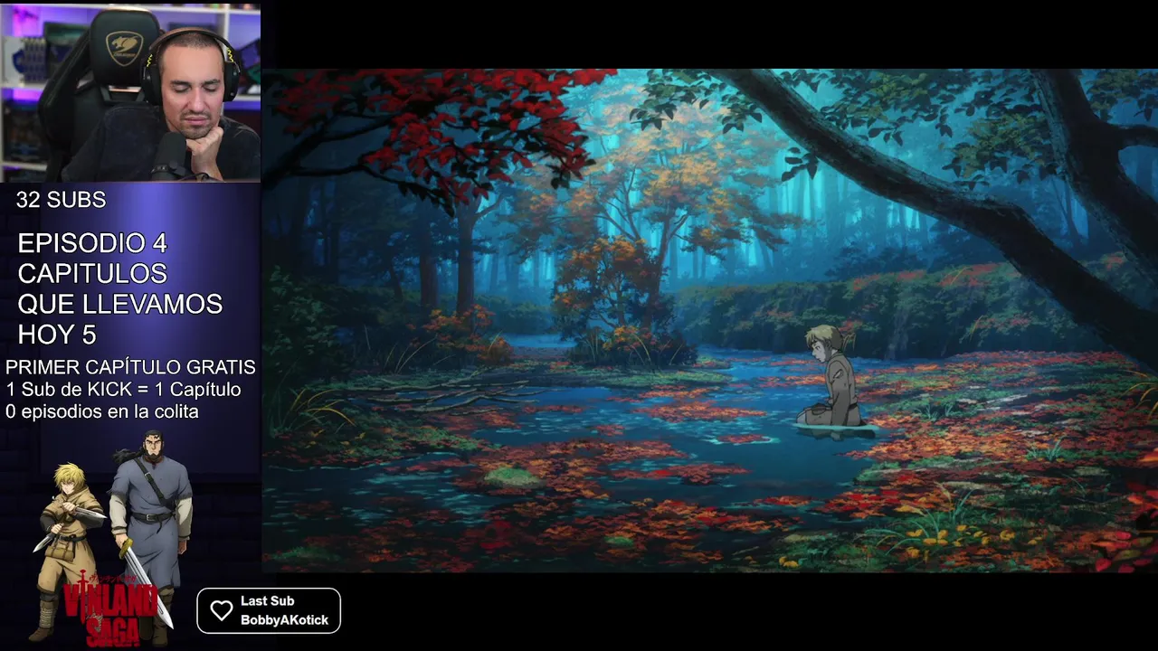Viewport: 1158px width, 651px height.
Task: Click the "HOY 5" text
Action: [56, 335]
